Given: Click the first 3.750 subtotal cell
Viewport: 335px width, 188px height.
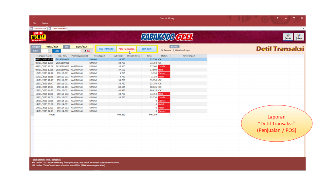Looking at the screenshot, I should pyautogui.click(x=118, y=73).
